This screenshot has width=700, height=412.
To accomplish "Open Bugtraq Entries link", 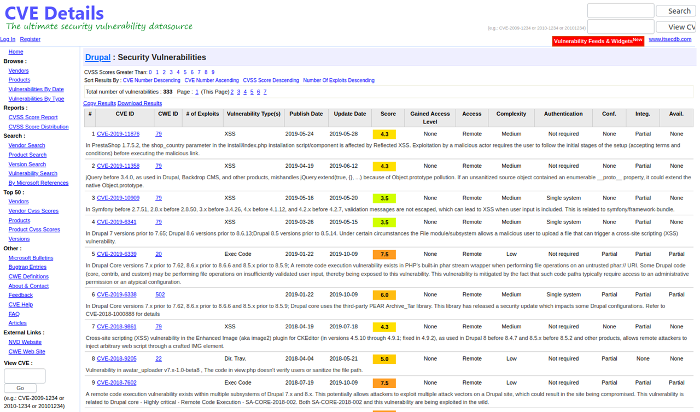I will point(27,267).
